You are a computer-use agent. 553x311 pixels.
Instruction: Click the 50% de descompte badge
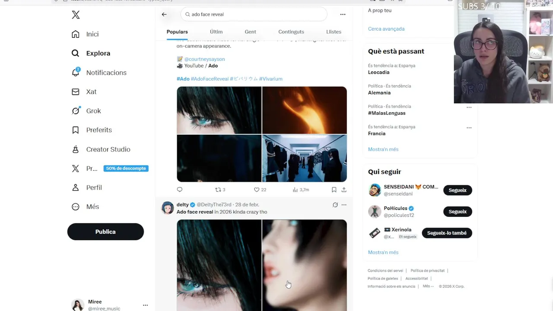pyautogui.click(x=126, y=168)
